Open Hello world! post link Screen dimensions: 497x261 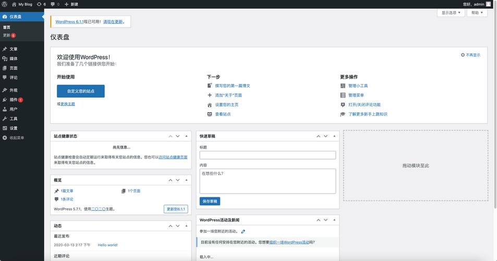coord(108,245)
